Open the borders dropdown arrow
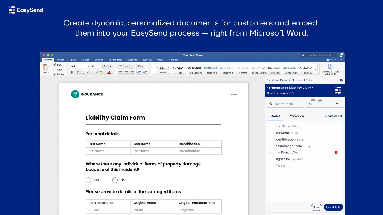383x215 pixels. [96, 73]
